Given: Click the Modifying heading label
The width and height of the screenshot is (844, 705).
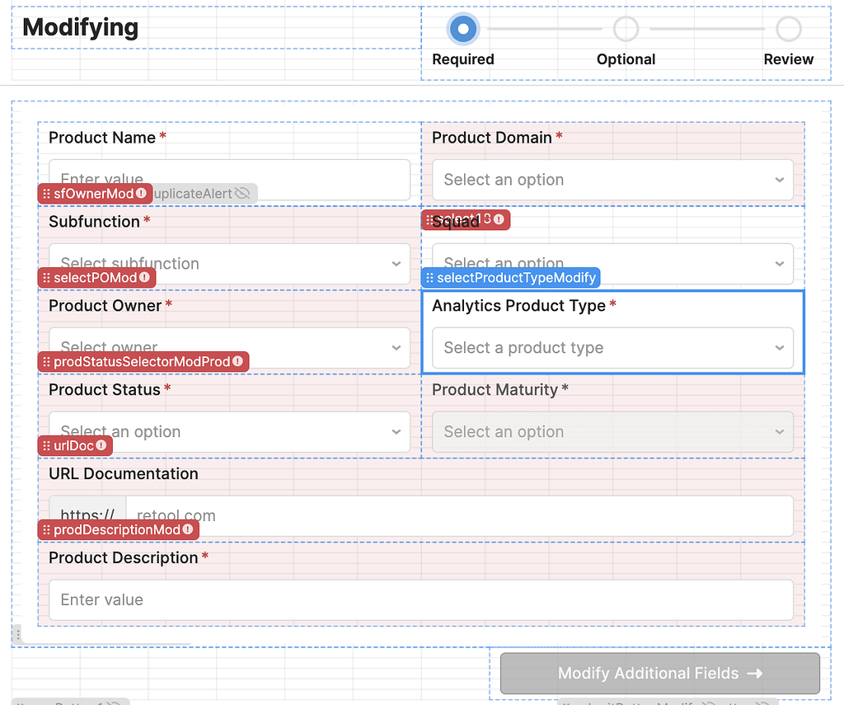Looking at the screenshot, I should (79, 27).
